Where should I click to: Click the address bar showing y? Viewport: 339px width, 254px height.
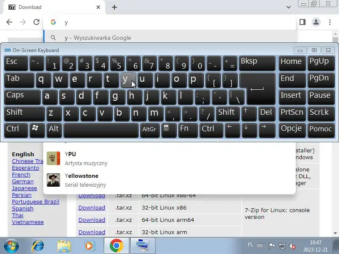pos(169,22)
